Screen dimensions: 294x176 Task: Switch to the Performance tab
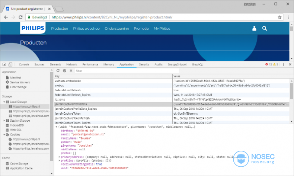(x=90, y=64)
